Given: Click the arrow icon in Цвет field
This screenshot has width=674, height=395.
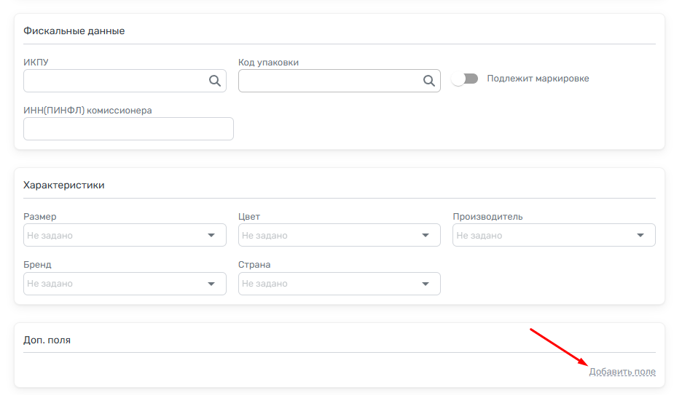Looking at the screenshot, I should coord(426,235).
